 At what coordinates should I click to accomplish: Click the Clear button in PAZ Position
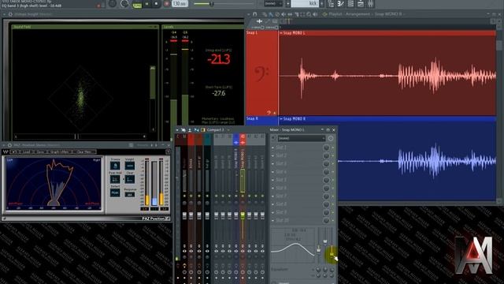tap(129, 179)
